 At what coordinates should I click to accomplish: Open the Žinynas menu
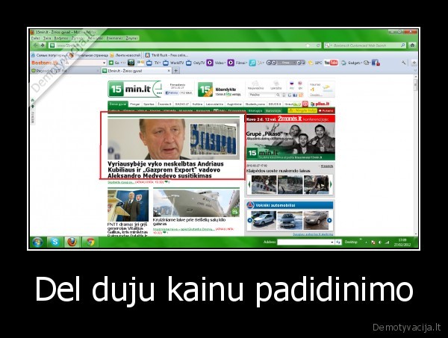click(131, 38)
